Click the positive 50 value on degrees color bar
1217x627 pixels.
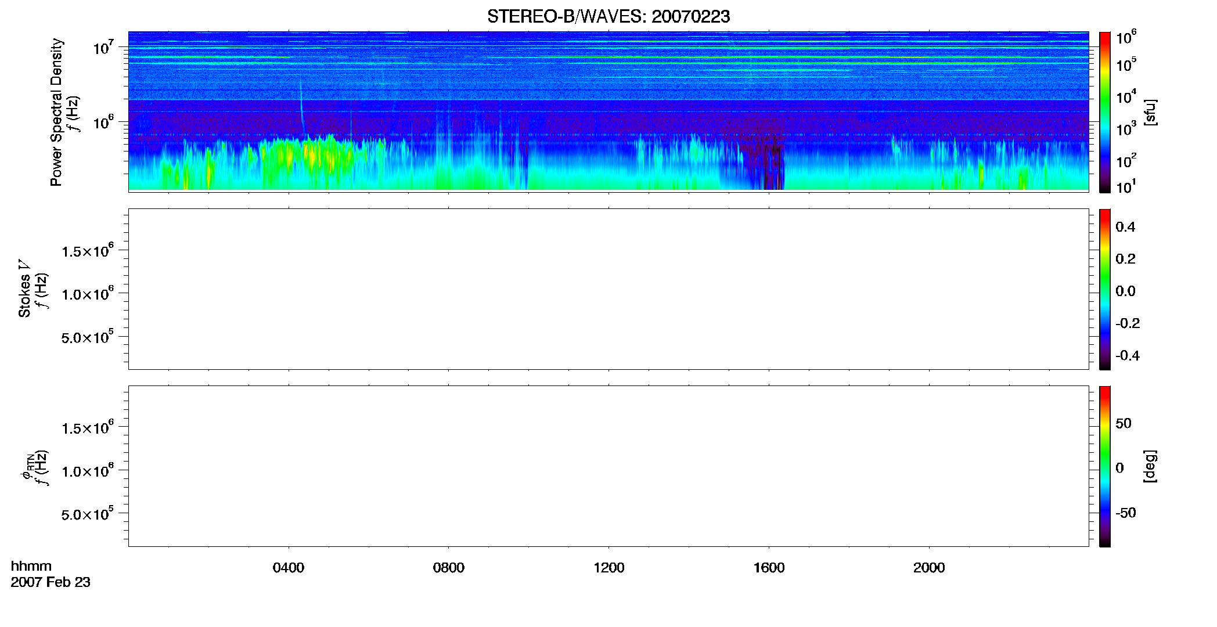(x=1124, y=423)
